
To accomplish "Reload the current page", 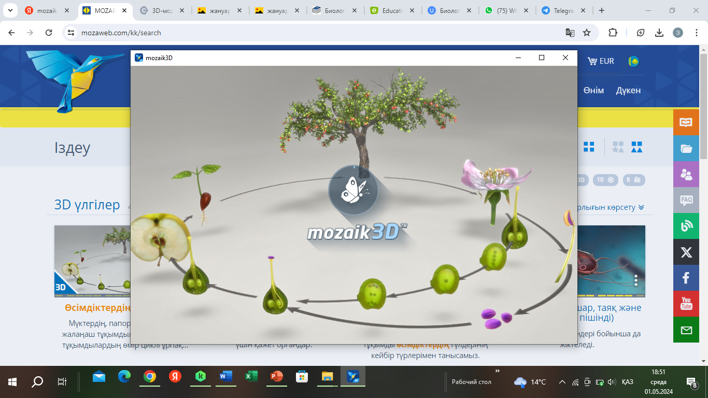I will click(49, 32).
